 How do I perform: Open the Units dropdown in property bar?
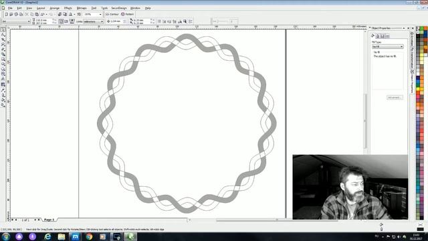pyautogui.click(x=94, y=21)
